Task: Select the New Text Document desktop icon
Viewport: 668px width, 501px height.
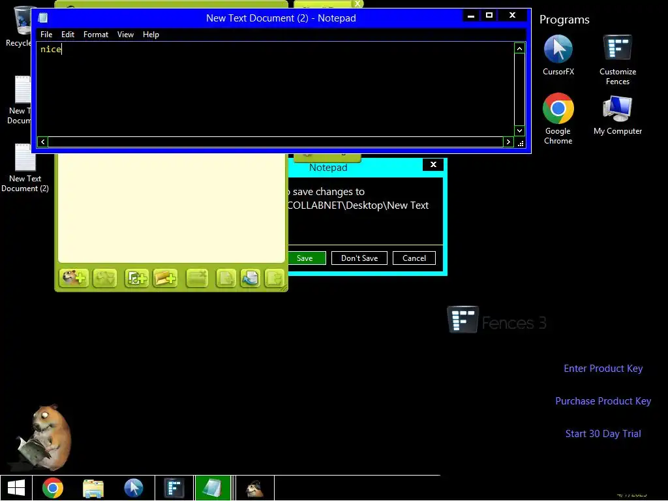Action: (x=19, y=100)
